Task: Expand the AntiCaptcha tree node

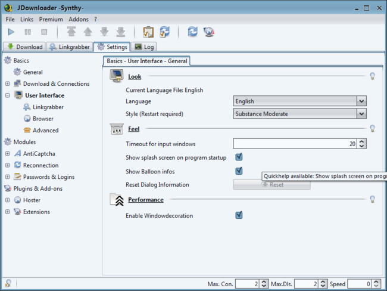Action: click(x=8, y=153)
